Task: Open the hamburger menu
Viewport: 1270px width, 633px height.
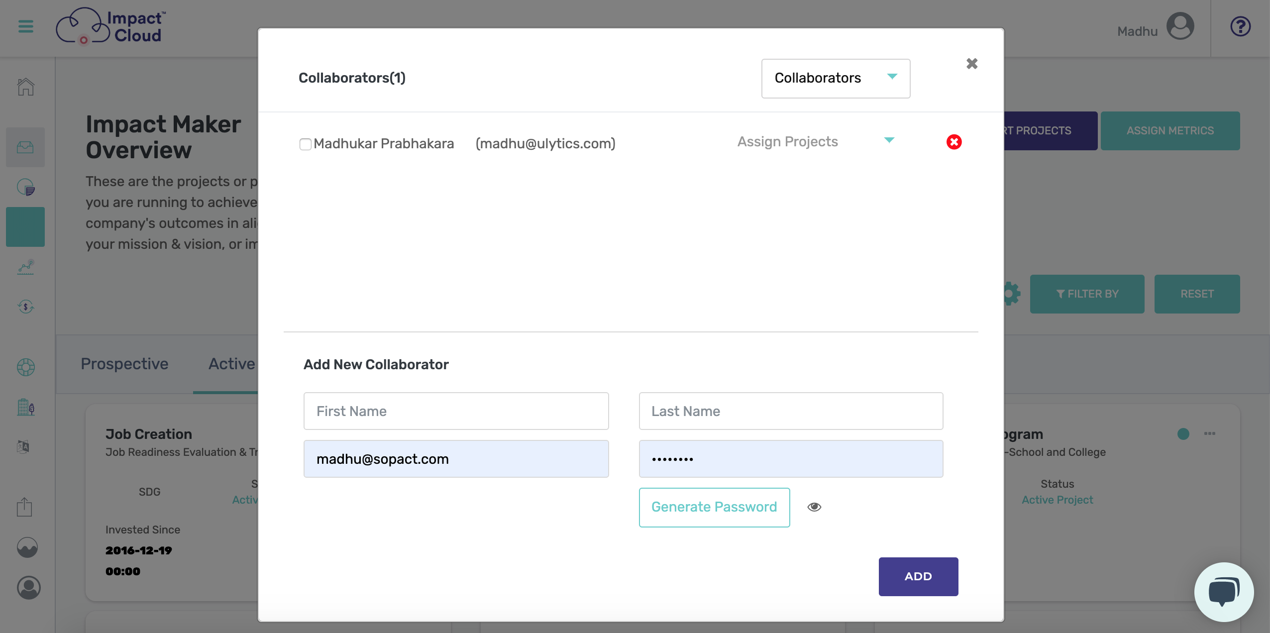Action: (x=26, y=26)
